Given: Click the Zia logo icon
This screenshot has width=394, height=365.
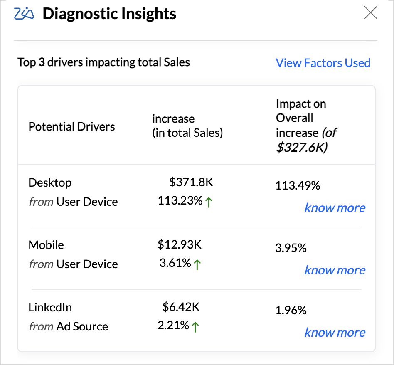Looking at the screenshot, I should tap(24, 14).
